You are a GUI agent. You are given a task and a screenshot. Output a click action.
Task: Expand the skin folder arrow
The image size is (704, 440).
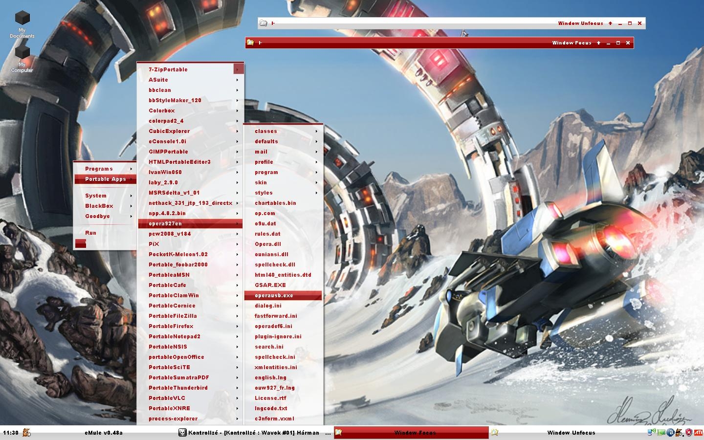tap(317, 183)
